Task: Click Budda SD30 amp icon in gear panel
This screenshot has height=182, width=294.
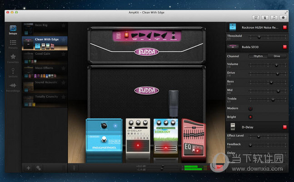Action: pyautogui.click(x=233, y=46)
